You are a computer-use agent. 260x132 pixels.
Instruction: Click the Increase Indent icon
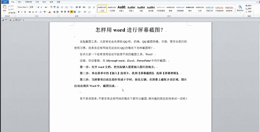pos(80,7)
